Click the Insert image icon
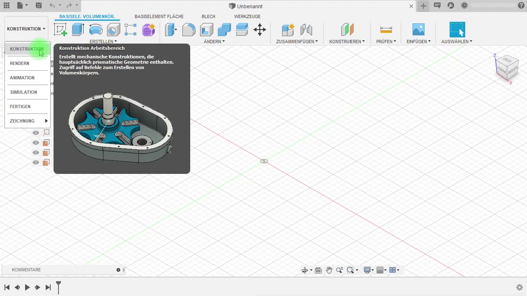 (418, 30)
